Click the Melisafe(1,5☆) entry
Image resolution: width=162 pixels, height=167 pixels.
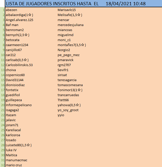[70, 15]
